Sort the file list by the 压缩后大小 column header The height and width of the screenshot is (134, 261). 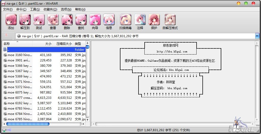[x=63, y=44]
